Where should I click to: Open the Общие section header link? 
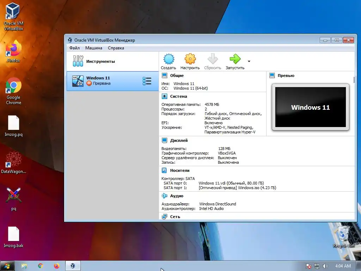point(177,76)
